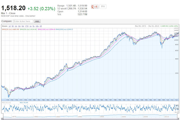Click the Mar 1 - Close label
Viewport: 180px width, 120px height.
(x=8, y=13)
